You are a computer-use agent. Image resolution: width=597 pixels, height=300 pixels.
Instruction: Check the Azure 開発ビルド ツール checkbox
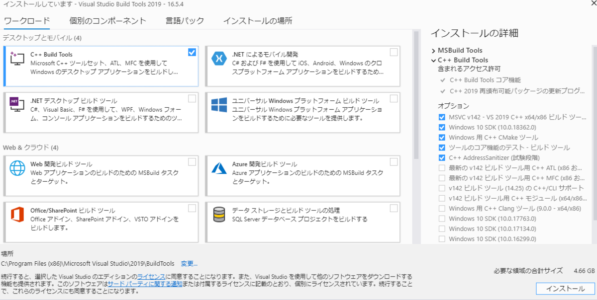[394, 161]
